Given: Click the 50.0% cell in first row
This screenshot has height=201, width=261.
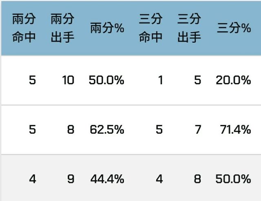Looking at the screenshot, I should (106, 80).
